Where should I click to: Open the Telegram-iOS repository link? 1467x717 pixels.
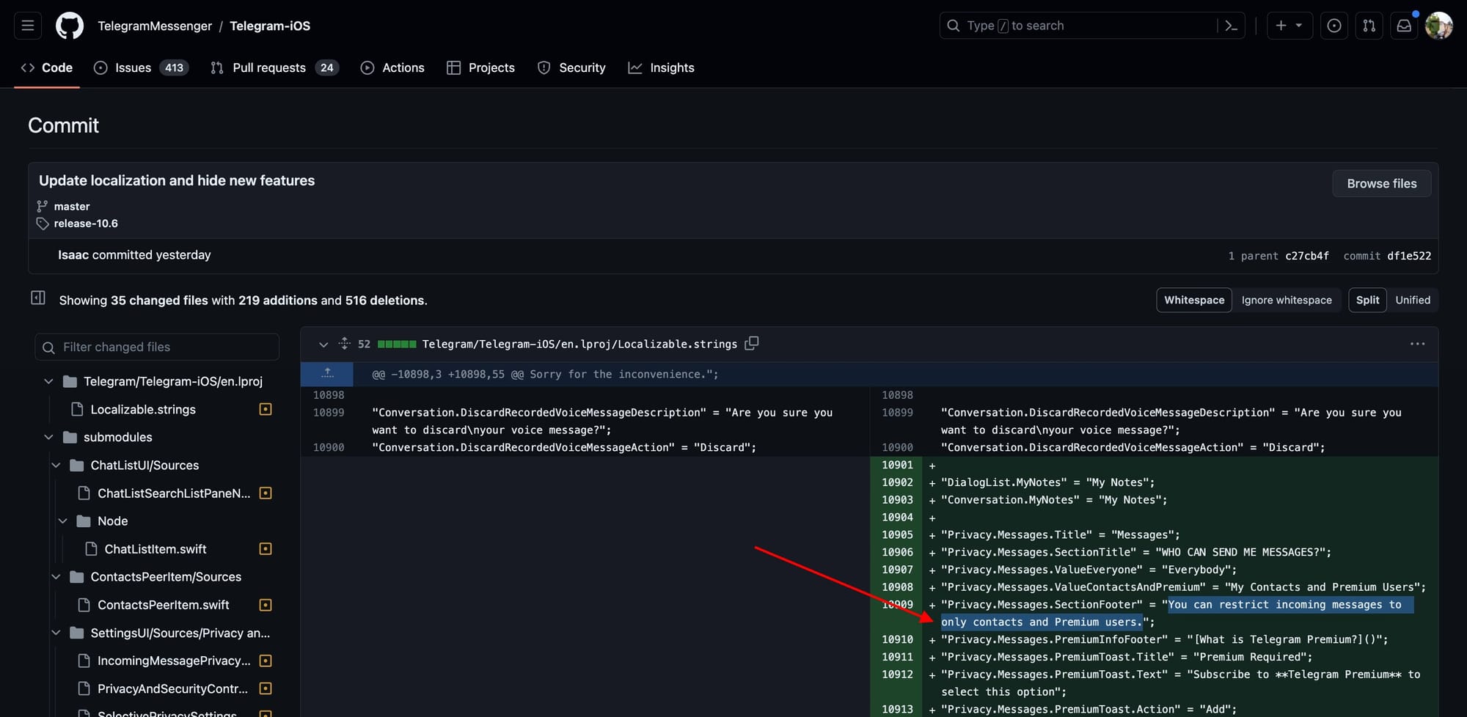(x=270, y=26)
